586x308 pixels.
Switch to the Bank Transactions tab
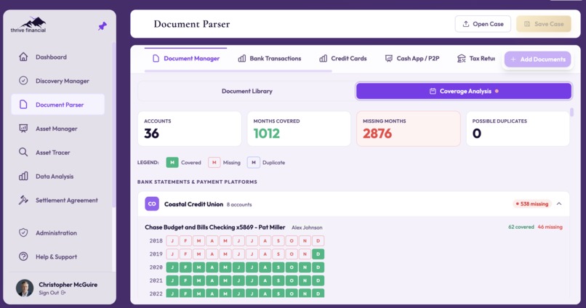[x=270, y=58]
